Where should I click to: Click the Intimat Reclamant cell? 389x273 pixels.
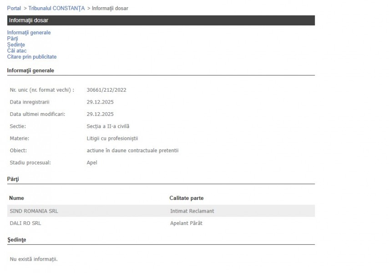pos(192,211)
